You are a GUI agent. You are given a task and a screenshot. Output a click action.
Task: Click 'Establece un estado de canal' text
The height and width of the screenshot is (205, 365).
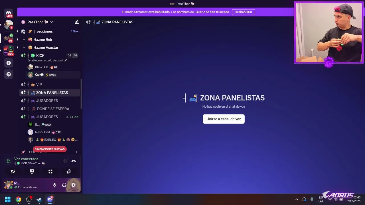click(x=45, y=60)
